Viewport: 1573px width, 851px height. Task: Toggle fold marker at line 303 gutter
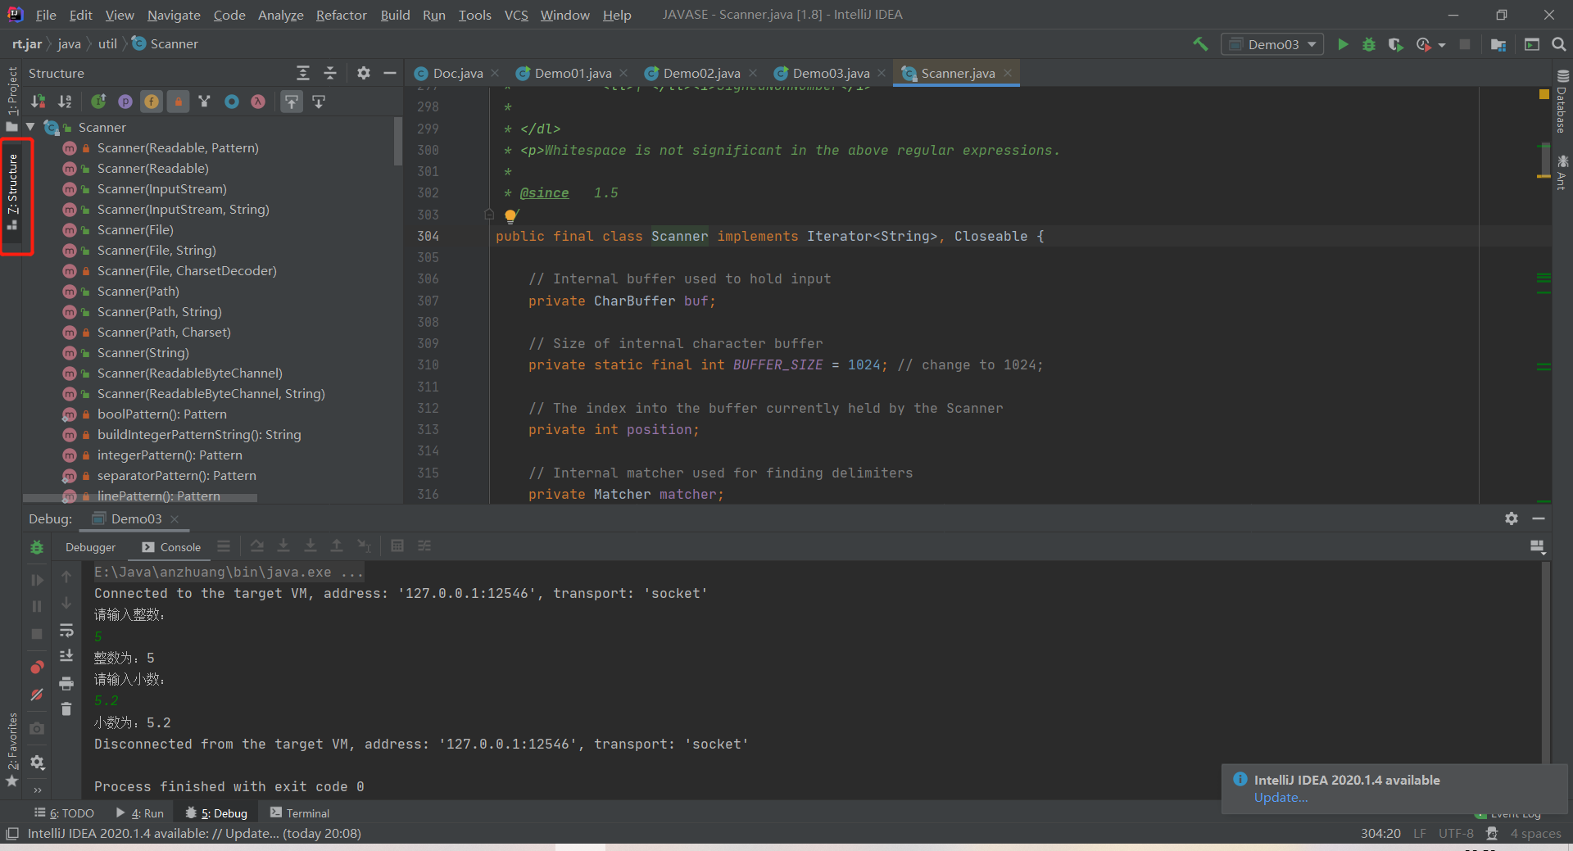(x=489, y=215)
